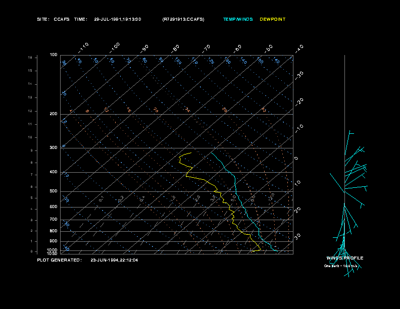Image resolution: width=400 pixels, height=309 pixels.
Task: Click the 100 pressure level label
Action: tap(54, 55)
